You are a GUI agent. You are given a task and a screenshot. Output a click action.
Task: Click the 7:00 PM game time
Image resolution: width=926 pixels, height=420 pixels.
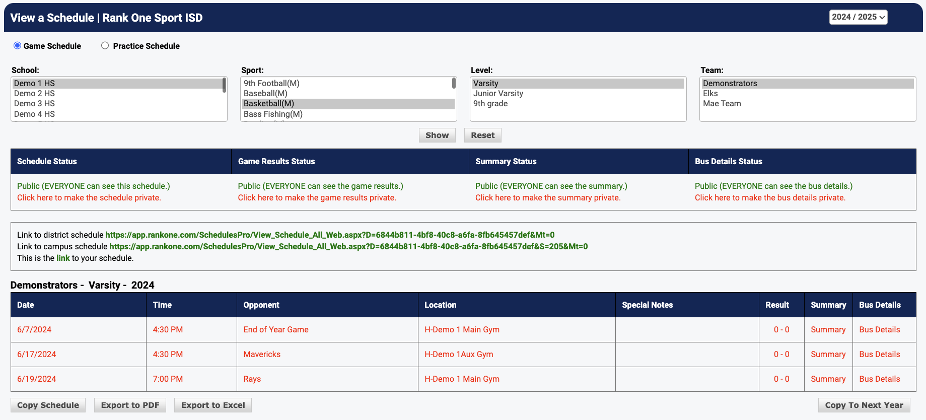pyautogui.click(x=168, y=379)
